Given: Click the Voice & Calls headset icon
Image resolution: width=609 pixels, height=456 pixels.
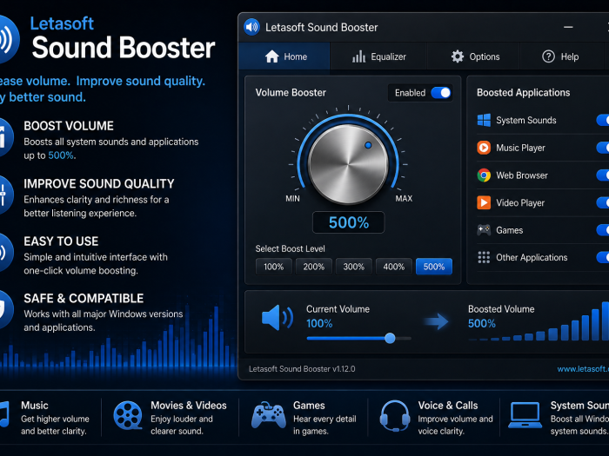Looking at the screenshot, I should pos(395,416).
